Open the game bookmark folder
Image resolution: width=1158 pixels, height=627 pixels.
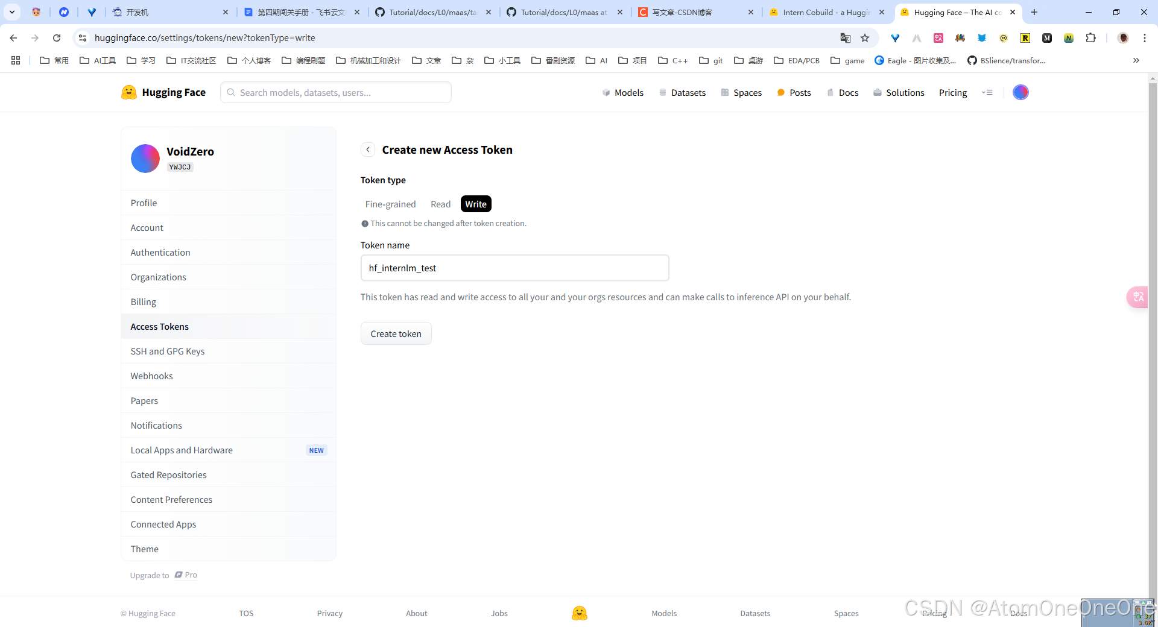pyautogui.click(x=847, y=60)
